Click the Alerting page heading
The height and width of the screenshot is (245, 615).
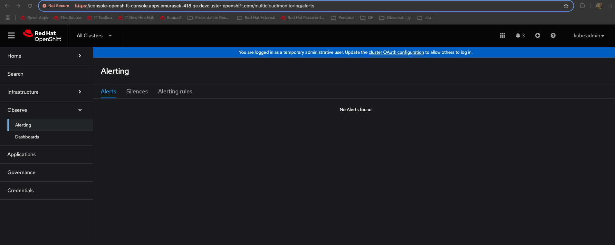point(115,71)
